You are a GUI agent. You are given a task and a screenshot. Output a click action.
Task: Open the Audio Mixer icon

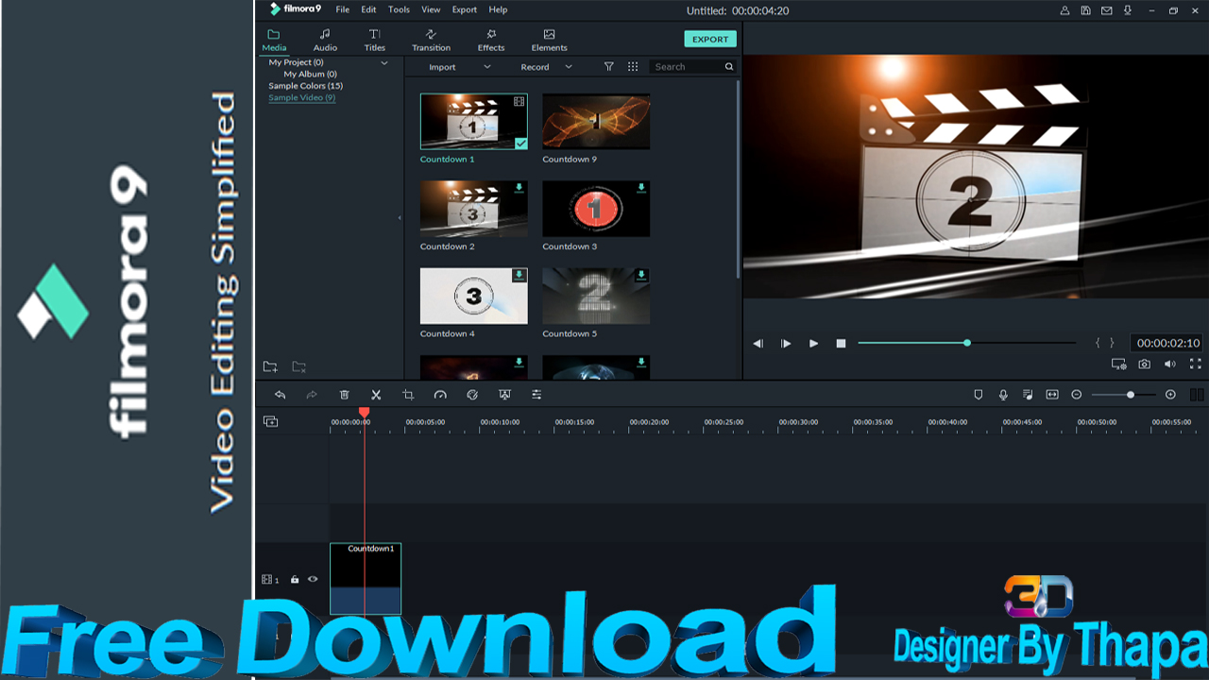pos(1028,395)
